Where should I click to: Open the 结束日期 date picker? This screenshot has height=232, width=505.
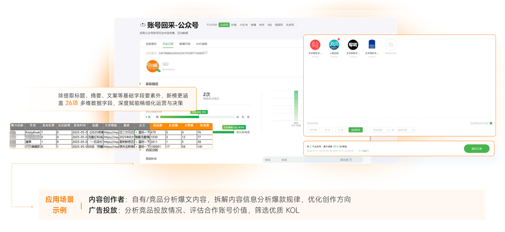point(405,130)
